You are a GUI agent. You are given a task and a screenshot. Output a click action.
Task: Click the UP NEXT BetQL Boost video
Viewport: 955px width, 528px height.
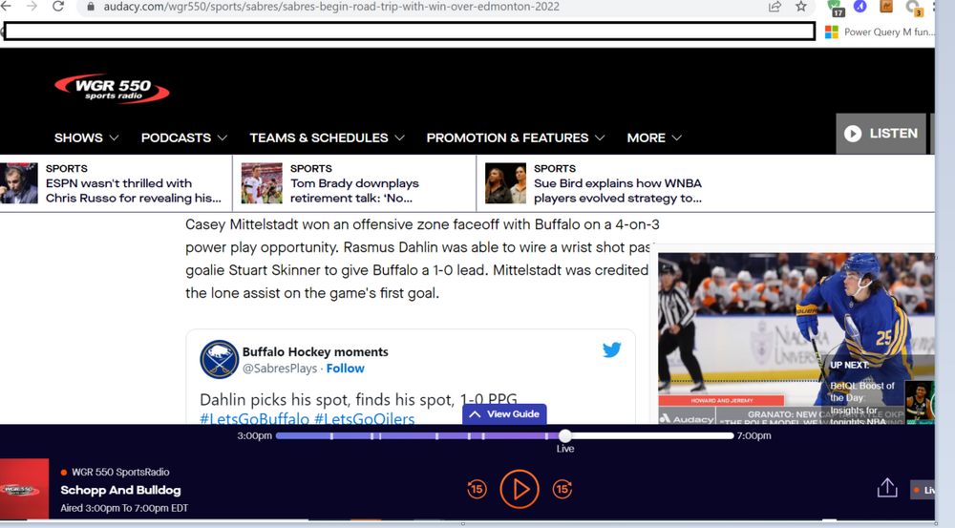click(x=881, y=392)
